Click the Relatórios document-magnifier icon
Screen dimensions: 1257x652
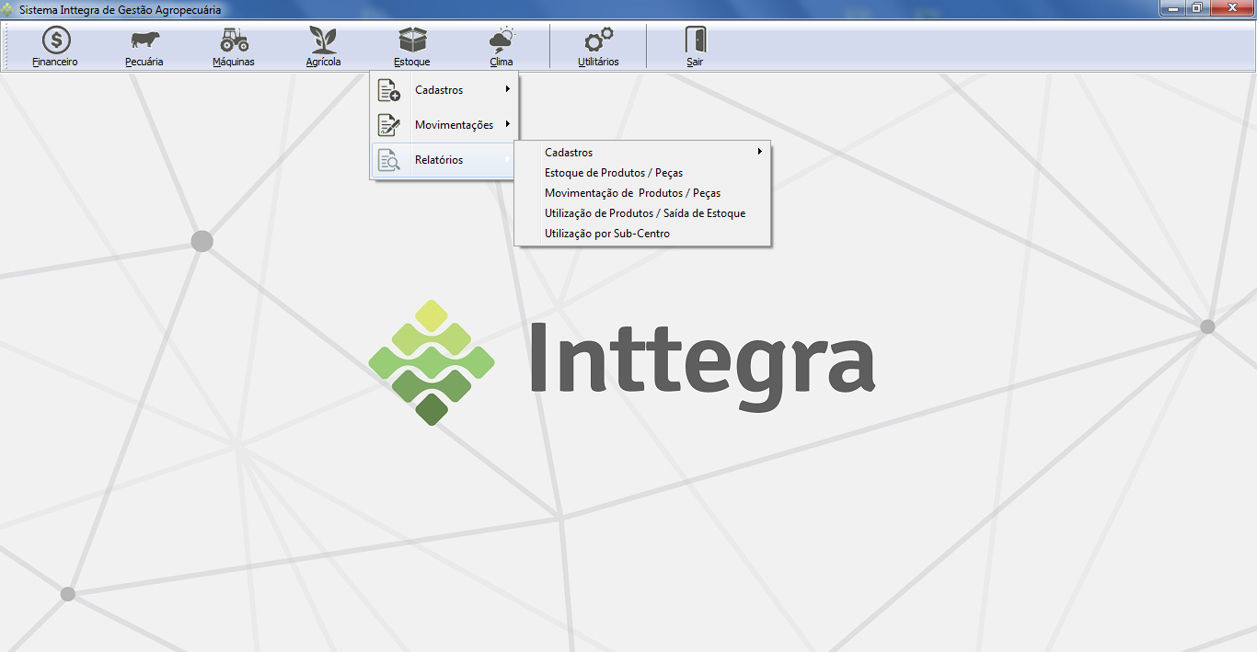coord(389,160)
